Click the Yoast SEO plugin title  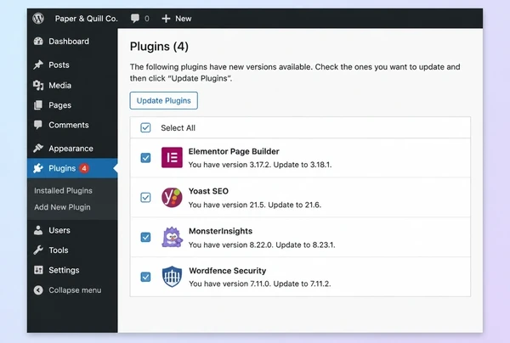coord(208,191)
